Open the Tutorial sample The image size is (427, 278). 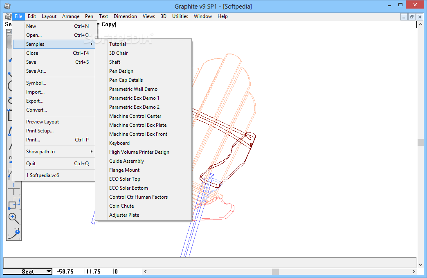144,44
